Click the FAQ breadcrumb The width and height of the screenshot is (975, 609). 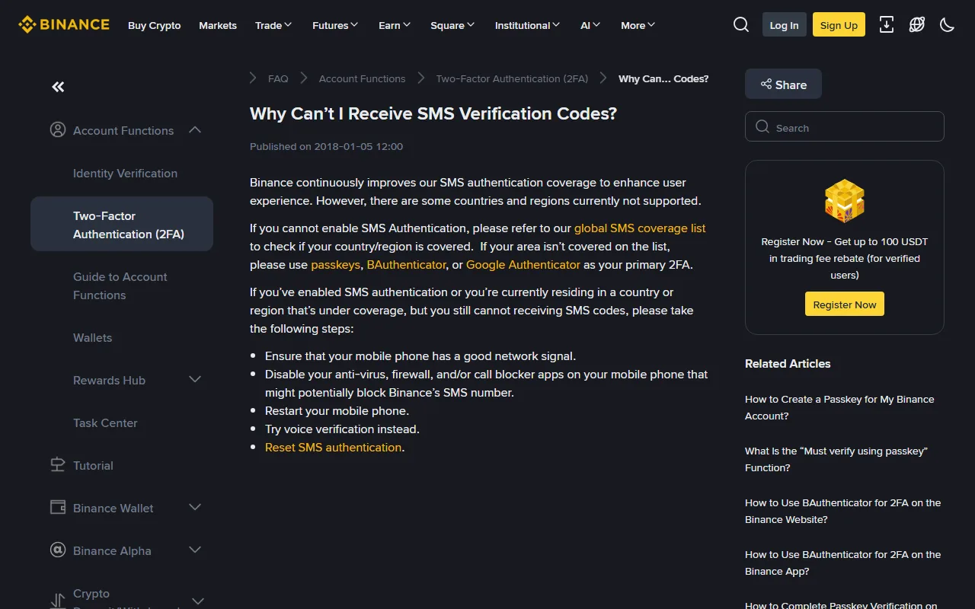(x=278, y=78)
